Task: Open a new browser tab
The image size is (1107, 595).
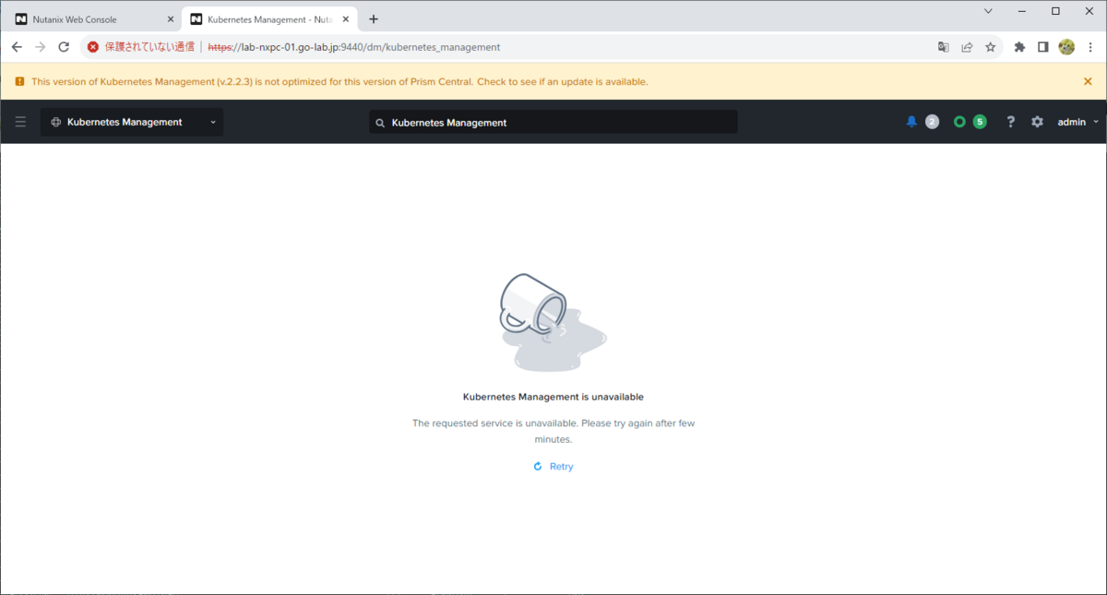Action: pyautogui.click(x=374, y=18)
